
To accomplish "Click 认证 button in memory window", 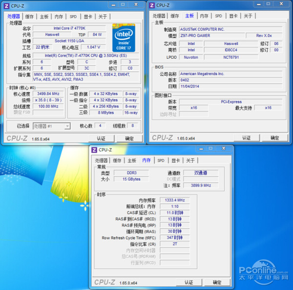I will 188,283.
